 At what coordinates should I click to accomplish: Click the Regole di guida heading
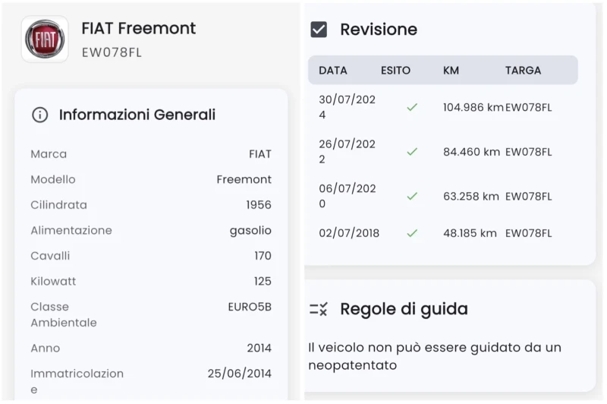tap(404, 309)
